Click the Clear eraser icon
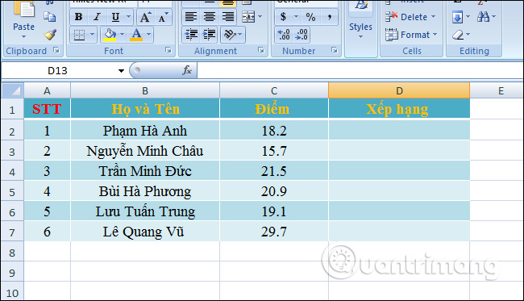524x301 pixels. click(x=458, y=35)
